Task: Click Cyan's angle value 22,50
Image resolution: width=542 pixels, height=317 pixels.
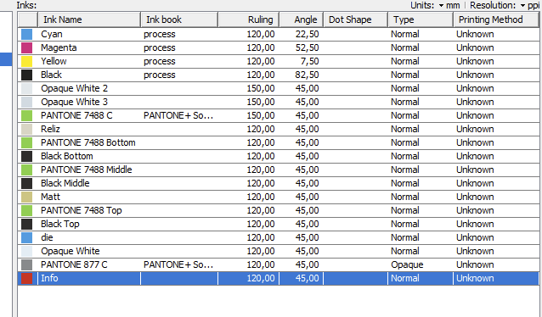Action: (307, 34)
